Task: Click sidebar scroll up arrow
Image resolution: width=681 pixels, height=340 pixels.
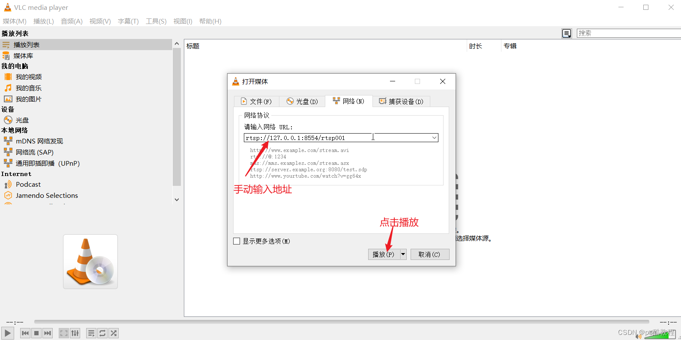Action: coord(177,44)
